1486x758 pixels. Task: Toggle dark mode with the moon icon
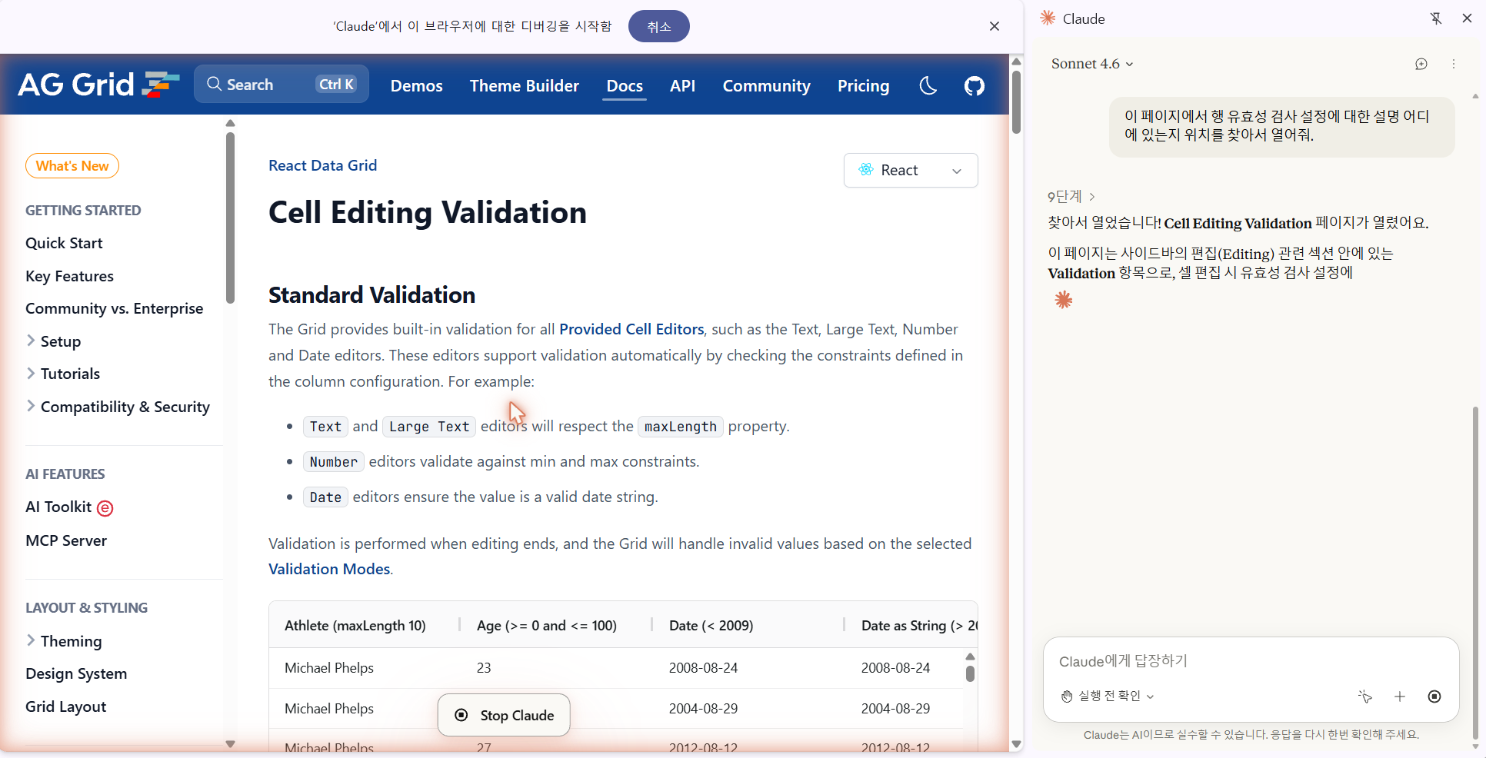[x=928, y=85]
